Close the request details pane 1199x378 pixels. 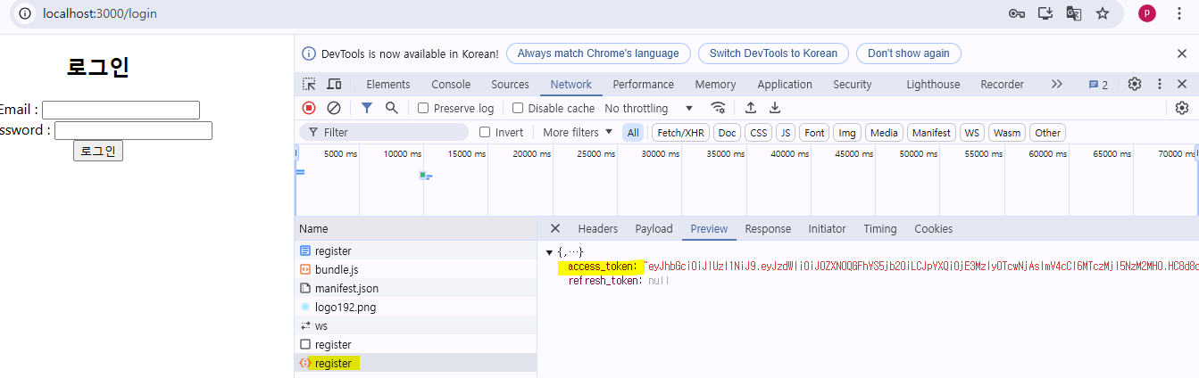point(555,228)
